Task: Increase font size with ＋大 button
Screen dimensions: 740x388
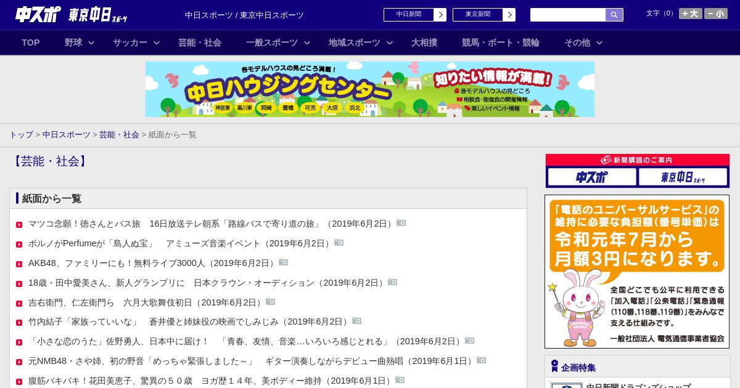Action: click(x=691, y=14)
